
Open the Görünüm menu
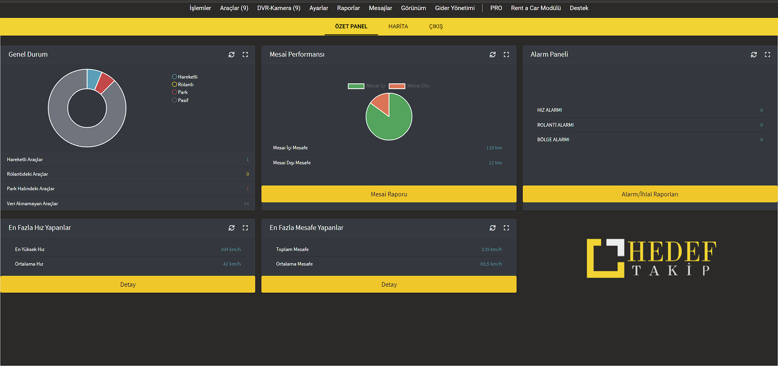(x=414, y=8)
